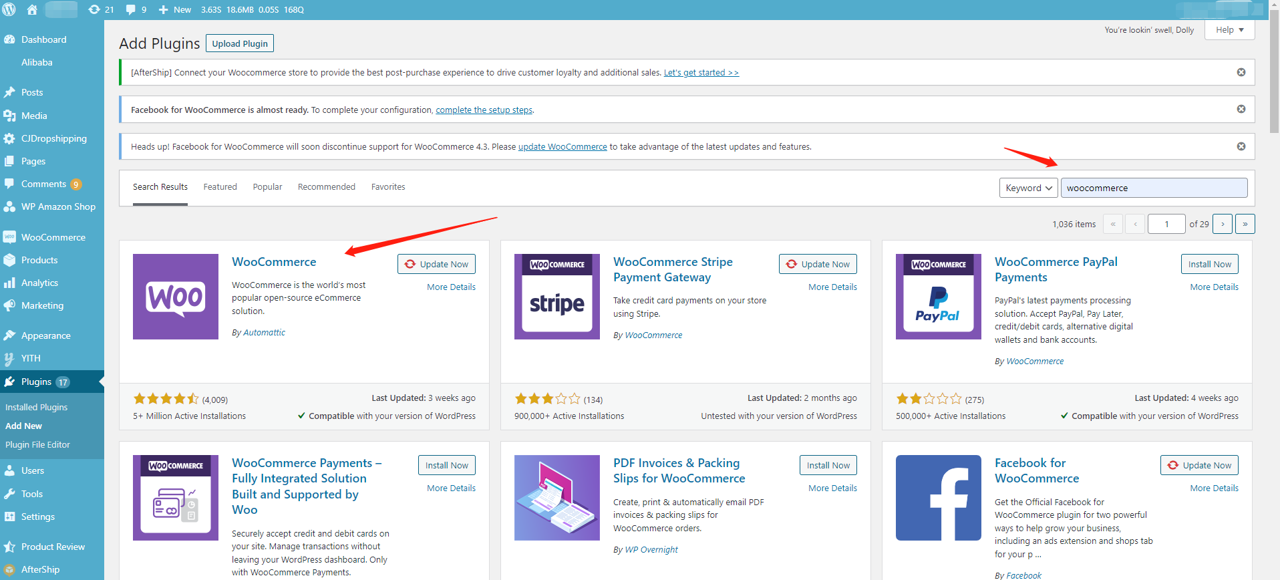The height and width of the screenshot is (580, 1280).
Task: Jump to the last page of results
Action: [x=1245, y=224]
